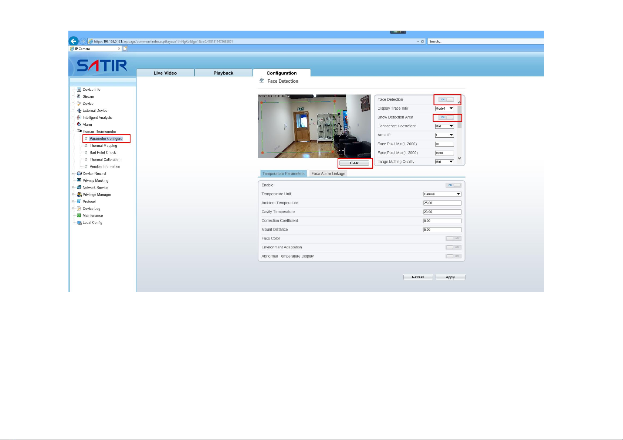
Task: Expand the Stream tree node
Action: tap(73, 97)
